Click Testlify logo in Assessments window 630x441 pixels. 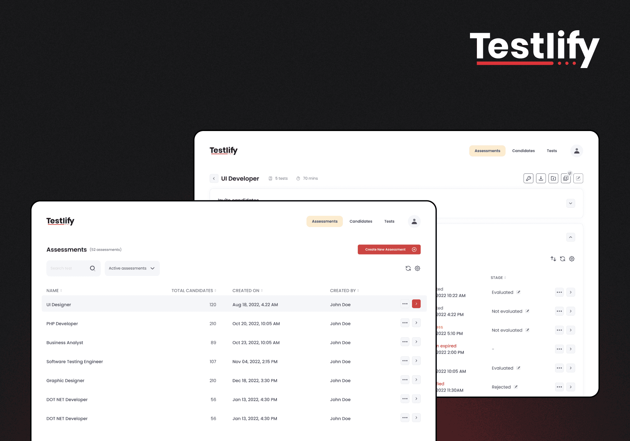[x=60, y=221]
